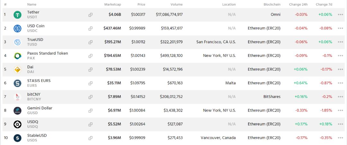Viewport: 347px width, 145px height.
Task: Open the three-dot menu for Dai row
Action: (340, 70)
